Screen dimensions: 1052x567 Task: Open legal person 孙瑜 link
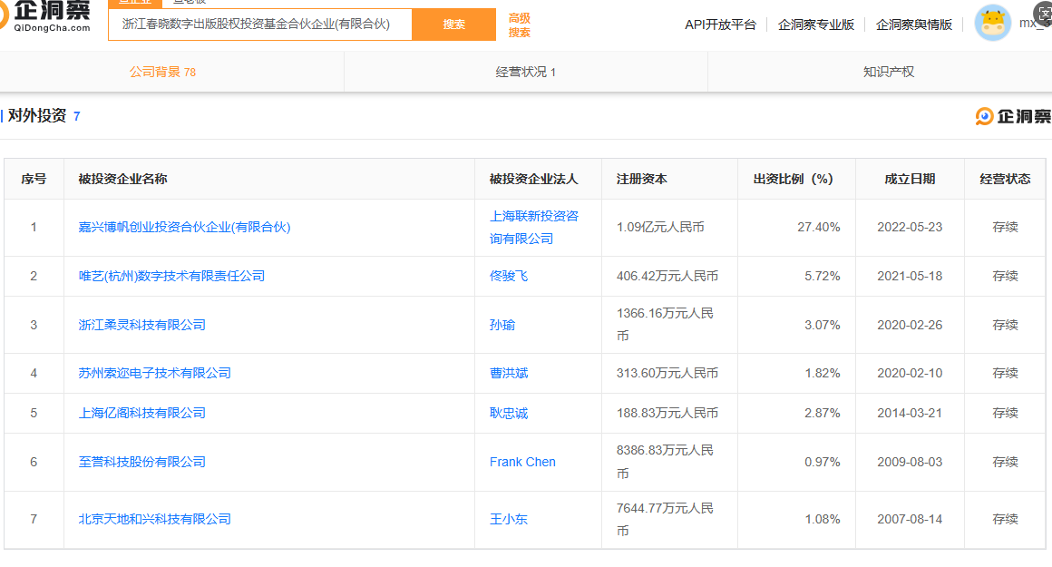click(502, 325)
